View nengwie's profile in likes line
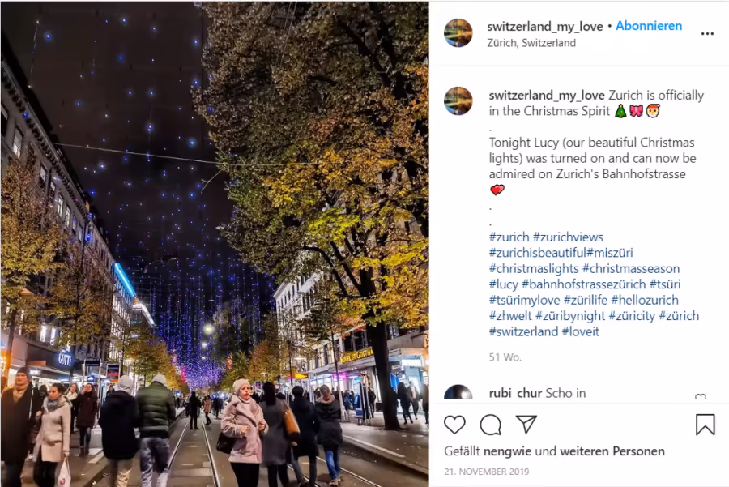 point(507,451)
